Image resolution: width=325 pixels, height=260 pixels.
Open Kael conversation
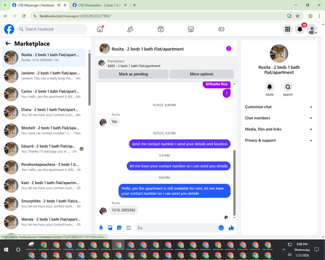click(x=44, y=185)
